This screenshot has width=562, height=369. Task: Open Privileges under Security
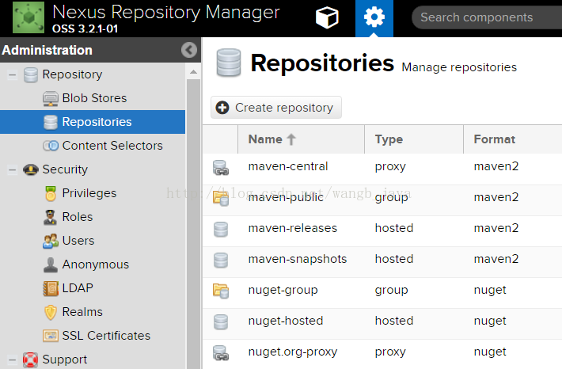tap(89, 193)
